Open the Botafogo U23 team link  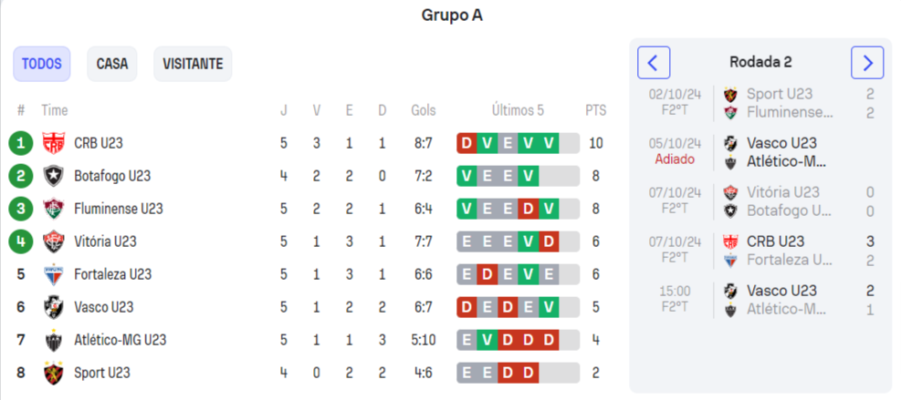112,176
